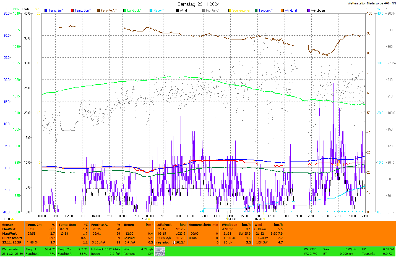Click the Windböen column header in table
Screen dimensions: 396x257
(229, 225)
